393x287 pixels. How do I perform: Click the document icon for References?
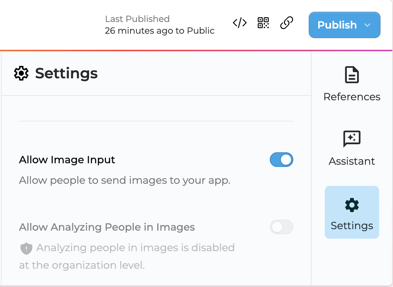[x=352, y=75]
